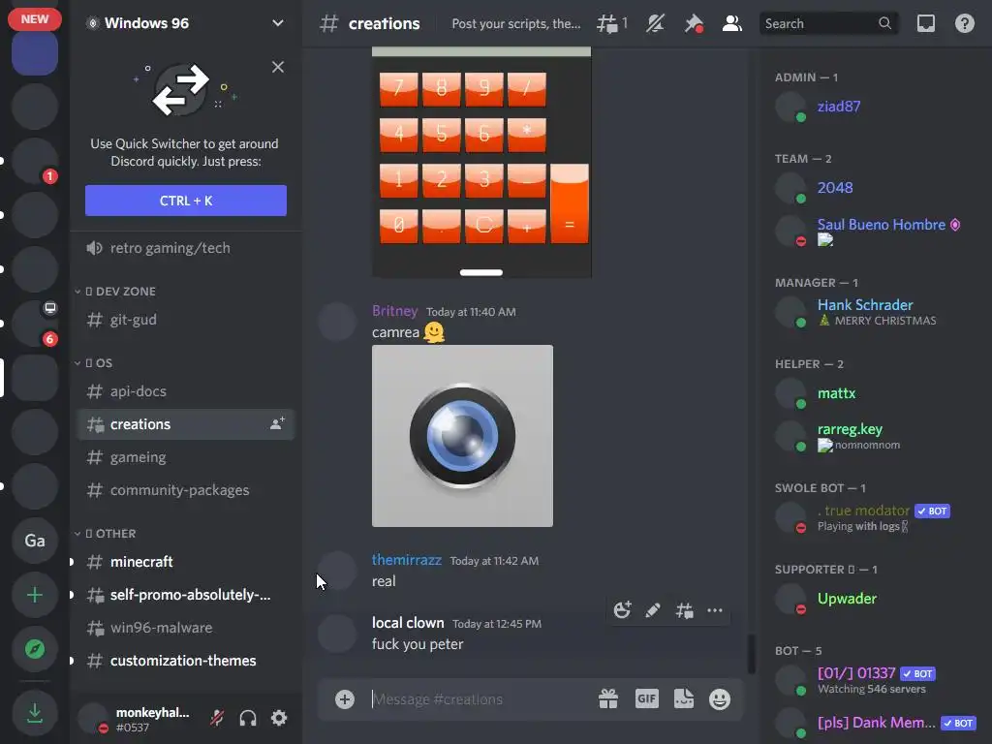This screenshot has width=992, height=744.
Task: Open the inbox icon
Action: coord(925,23)
